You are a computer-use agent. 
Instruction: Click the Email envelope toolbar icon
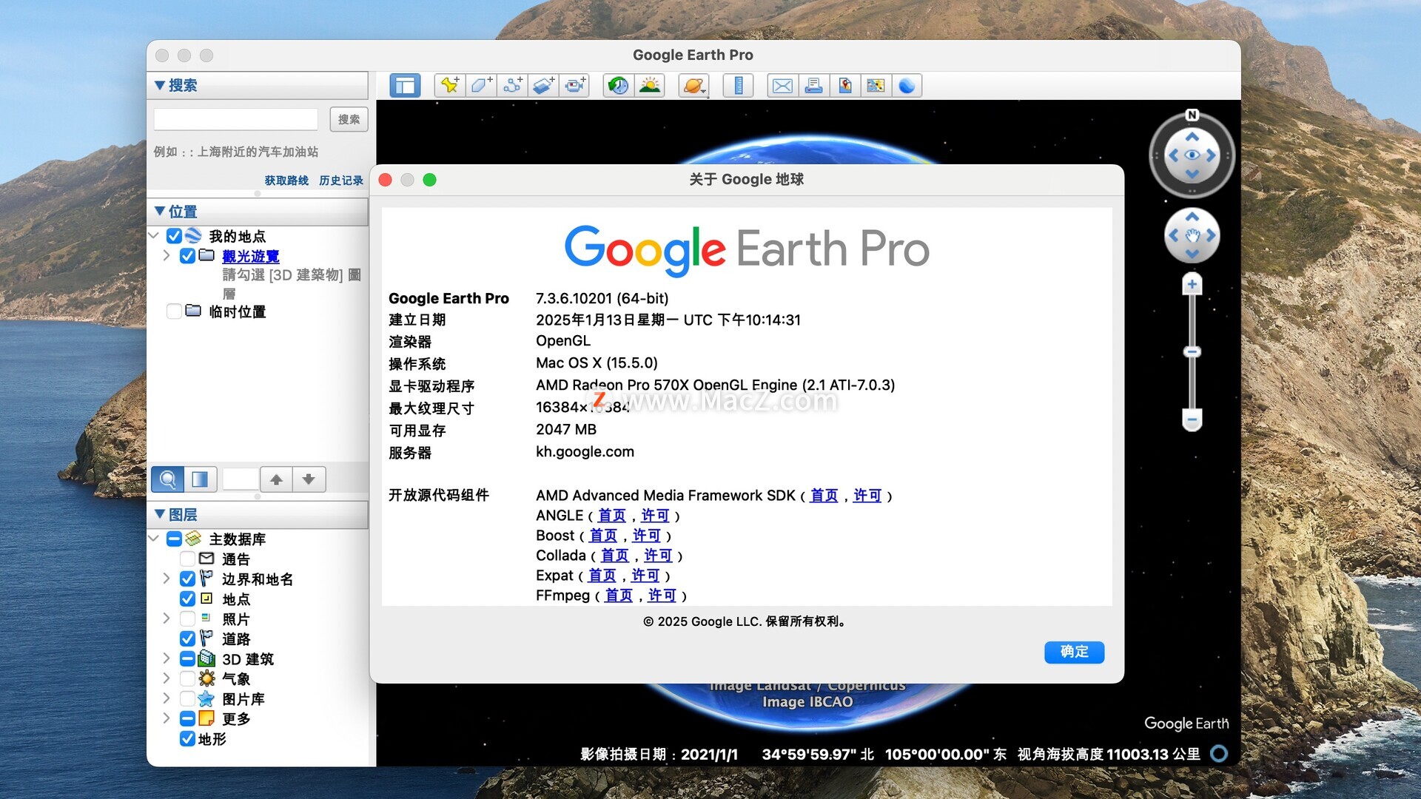coord(782,86)
